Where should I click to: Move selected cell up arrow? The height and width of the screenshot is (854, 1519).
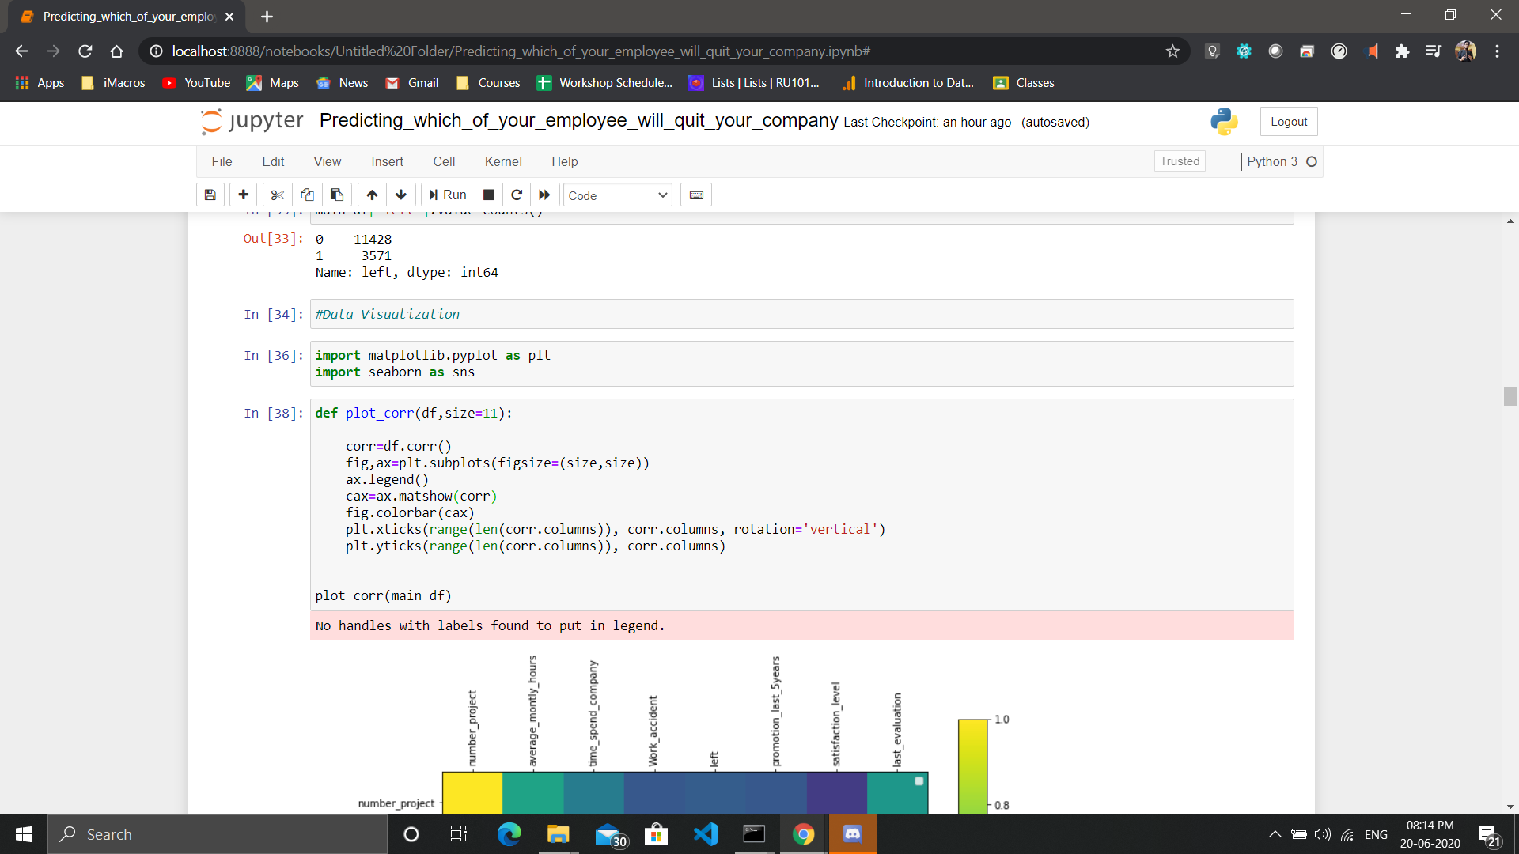coord(372,195)
